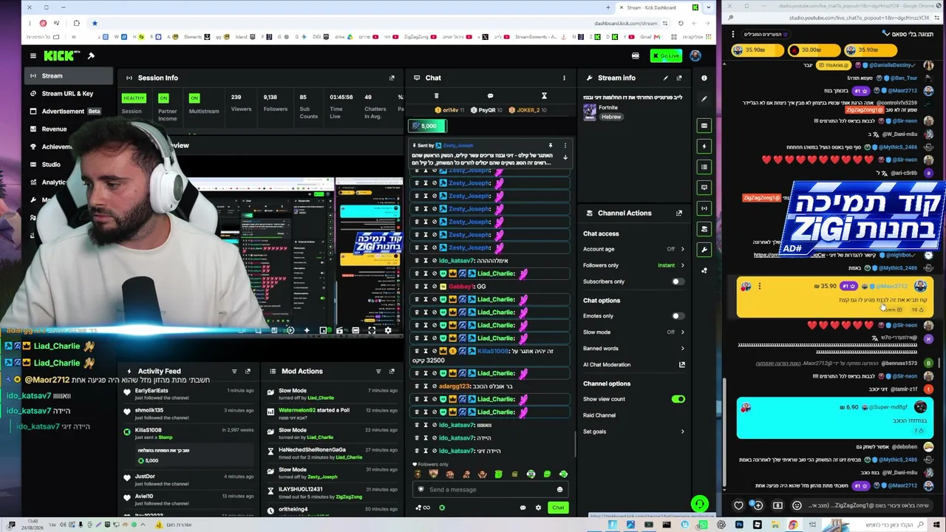Click the moderator hammer icon beside Kick logo
946x532 pixels.
(x=91, y=55)
